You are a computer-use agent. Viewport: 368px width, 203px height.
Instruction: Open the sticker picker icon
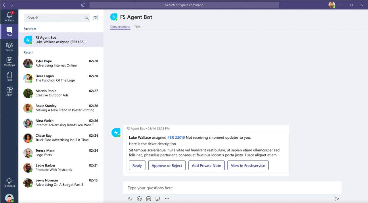158,199
